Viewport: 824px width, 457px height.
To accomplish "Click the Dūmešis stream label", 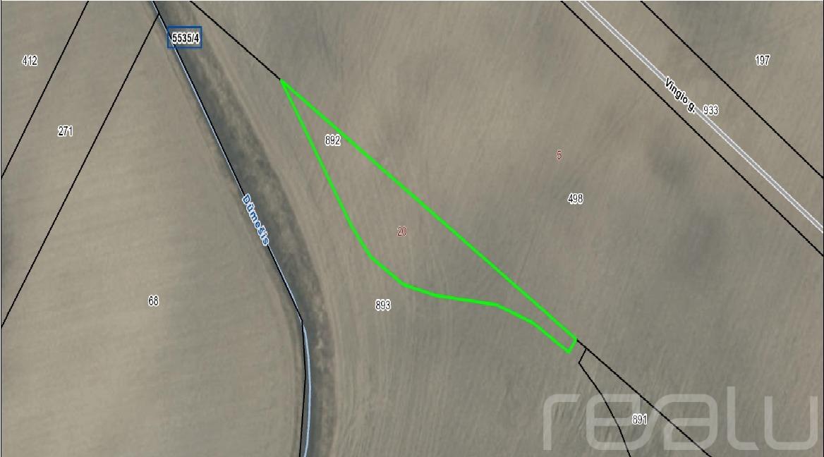I will (256, 219).
